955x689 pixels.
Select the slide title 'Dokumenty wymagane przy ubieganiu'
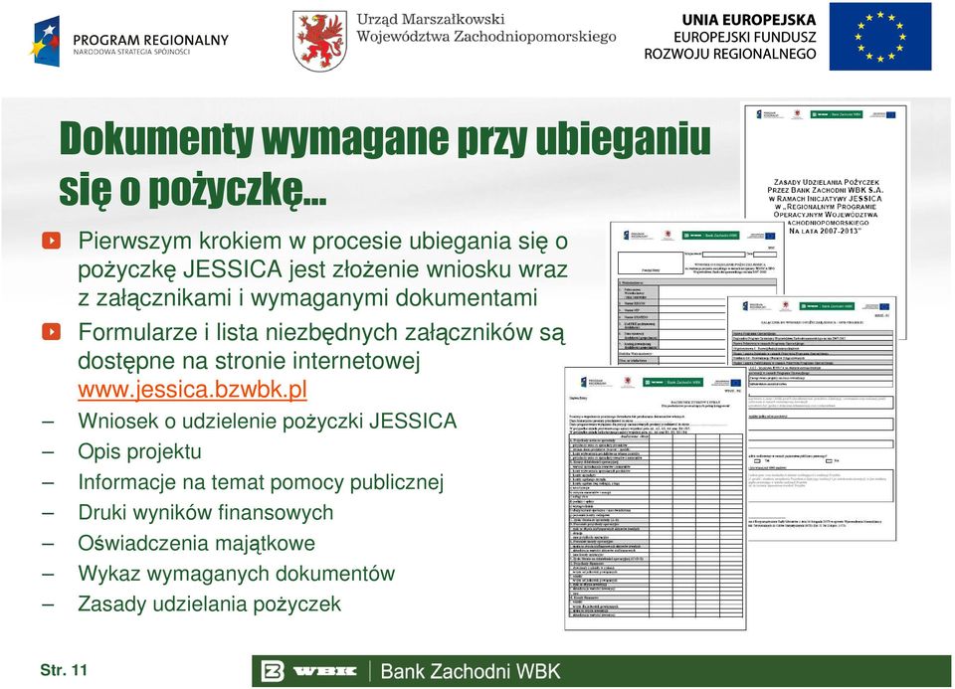(385, 138)
